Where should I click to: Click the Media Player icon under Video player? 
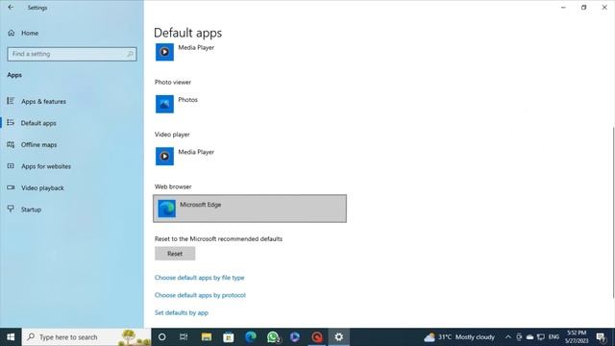pos(164,156)
